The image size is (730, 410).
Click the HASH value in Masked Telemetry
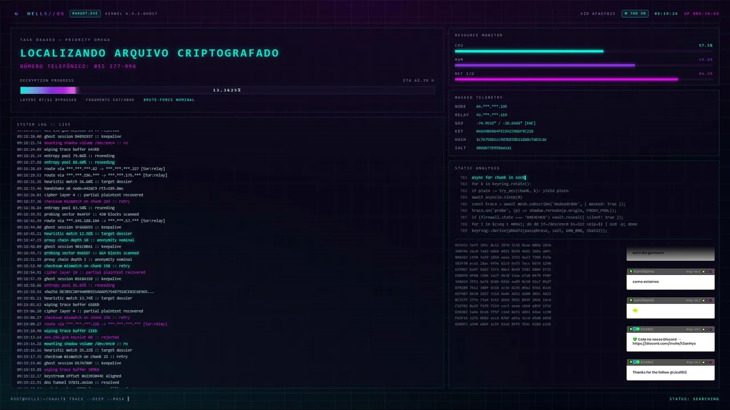click(x=511, y=140)
